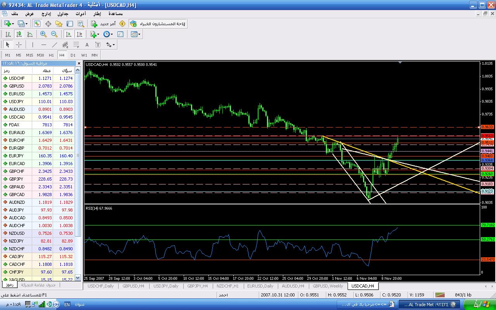Select the Fibonacci retracement tool
The height and width of the screenshot is (310, 496).
tap(76, 45)
